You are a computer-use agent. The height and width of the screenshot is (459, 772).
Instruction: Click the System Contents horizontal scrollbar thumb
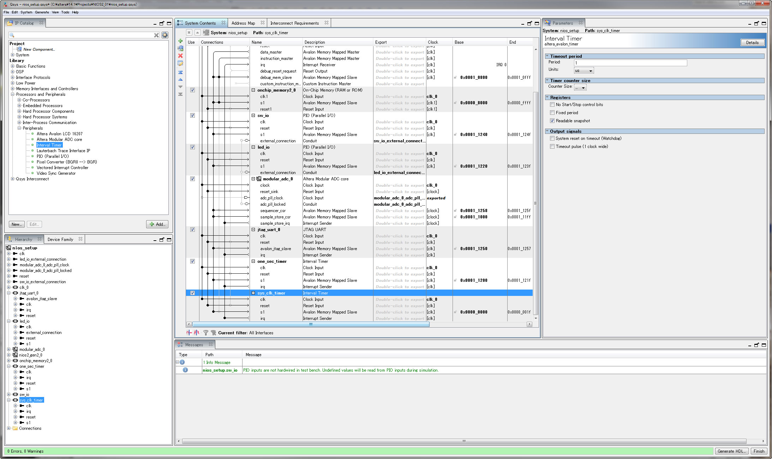(x=311, y=324)
